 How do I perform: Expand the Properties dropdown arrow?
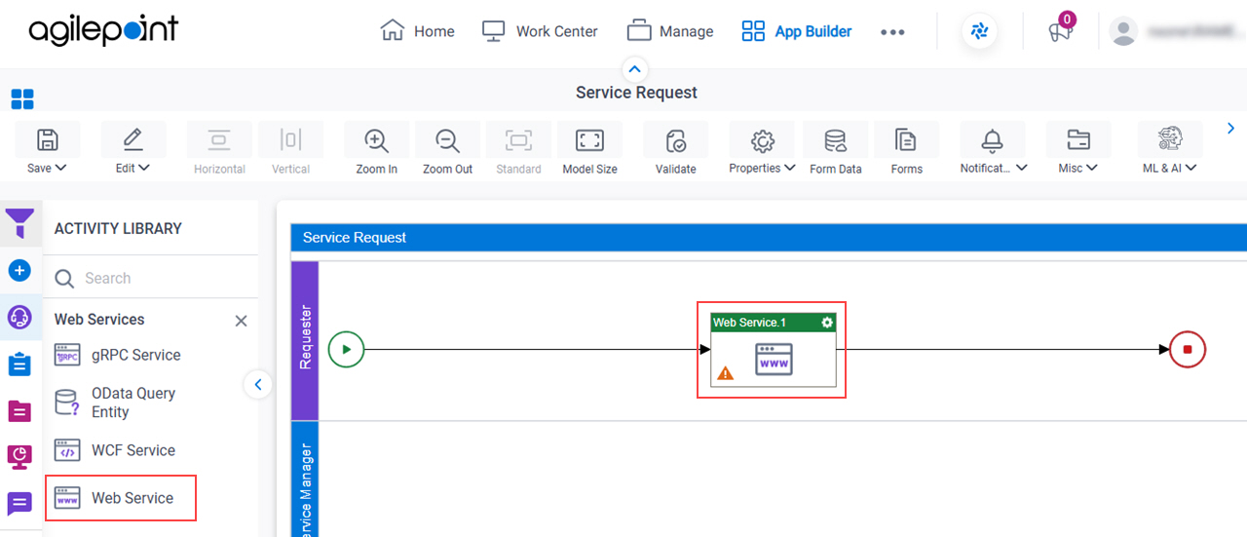(x=789, y=168)
